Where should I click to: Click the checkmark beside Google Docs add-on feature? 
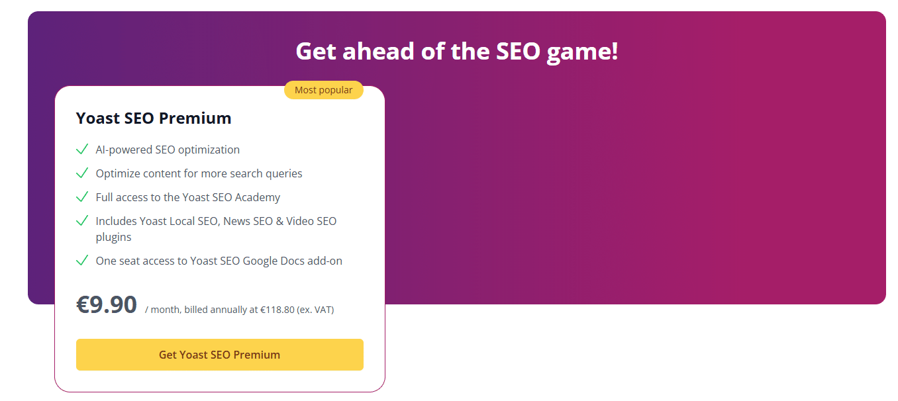point(82,261)
